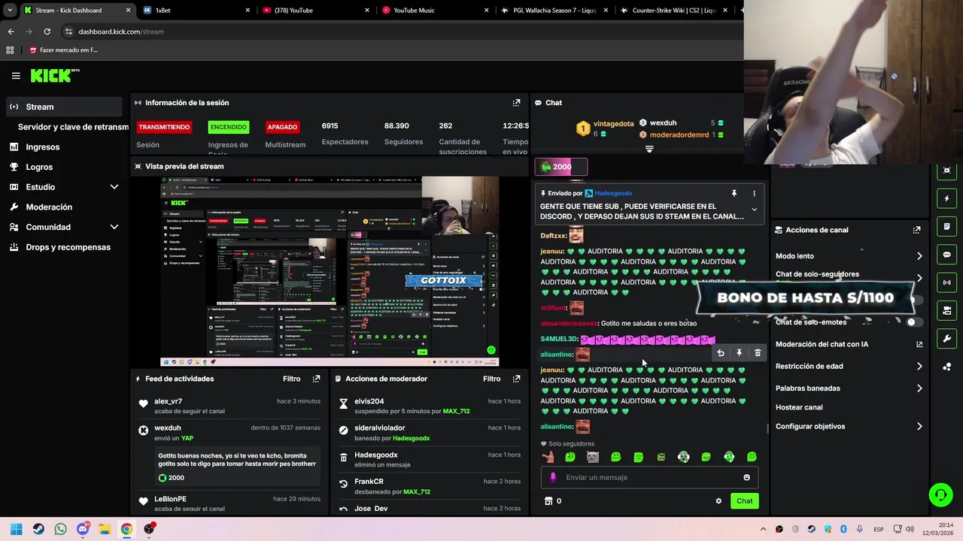This screenshot has width=963, height=541.
Task: Click the green Chat send button
Action: click(744, 501)
